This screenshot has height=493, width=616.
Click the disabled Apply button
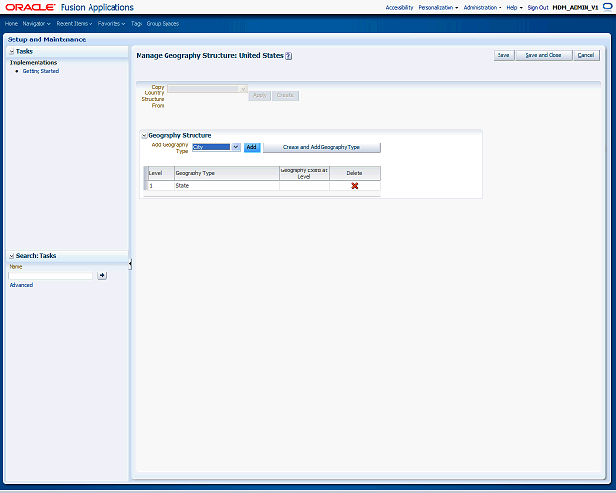[x=260, y=95]
